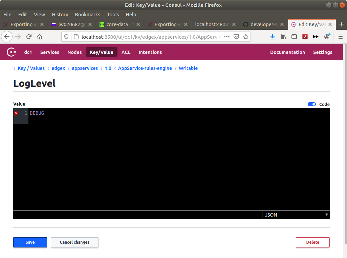Open the Firefox account icon
347x258 pixels.
[327, 37]
